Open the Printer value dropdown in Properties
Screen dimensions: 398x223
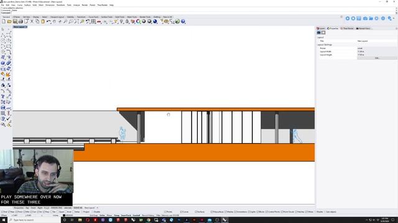(377, 48)
